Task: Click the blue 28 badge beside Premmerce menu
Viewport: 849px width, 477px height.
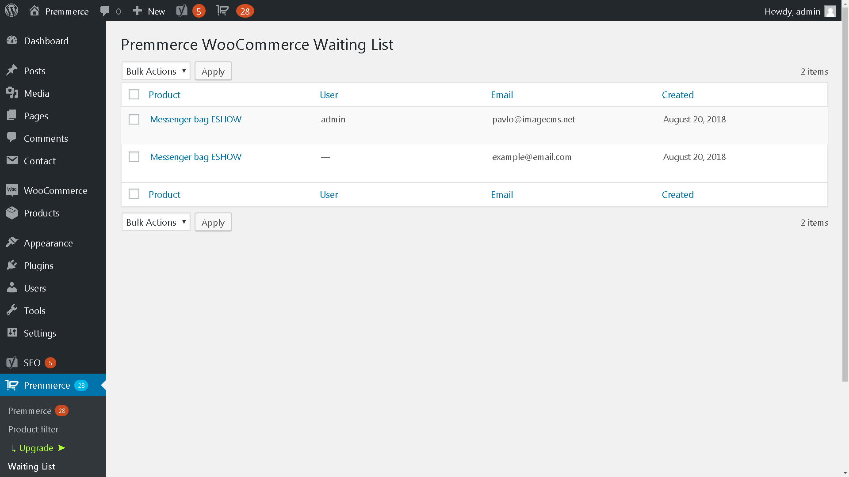Action: tap(81, 385)
